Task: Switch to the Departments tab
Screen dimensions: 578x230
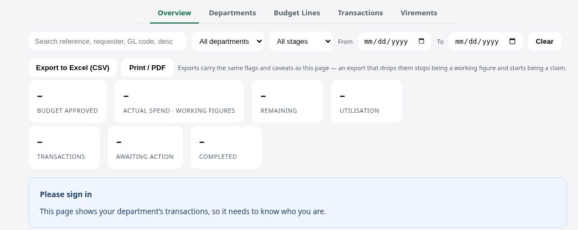Action: [232, 13]
